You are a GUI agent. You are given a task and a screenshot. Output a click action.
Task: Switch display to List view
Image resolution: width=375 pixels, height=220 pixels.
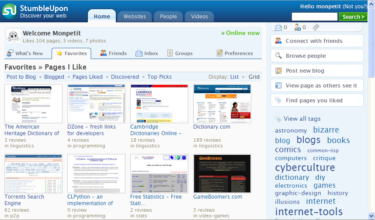click(x=234, y=77)
